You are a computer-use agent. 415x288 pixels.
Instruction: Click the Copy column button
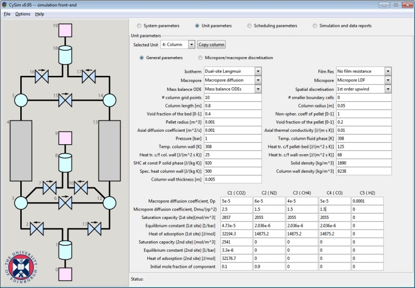pos(212,45)
